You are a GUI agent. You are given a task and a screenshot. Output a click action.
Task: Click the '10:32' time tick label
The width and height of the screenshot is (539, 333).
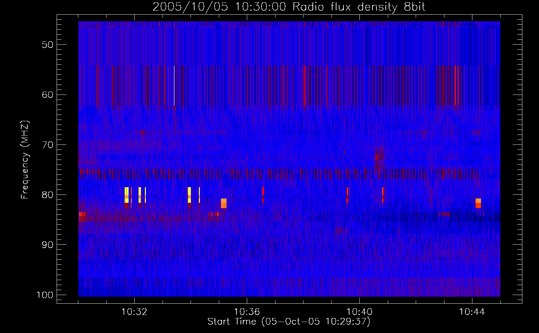pyautogui.click(x=134, y=312)
